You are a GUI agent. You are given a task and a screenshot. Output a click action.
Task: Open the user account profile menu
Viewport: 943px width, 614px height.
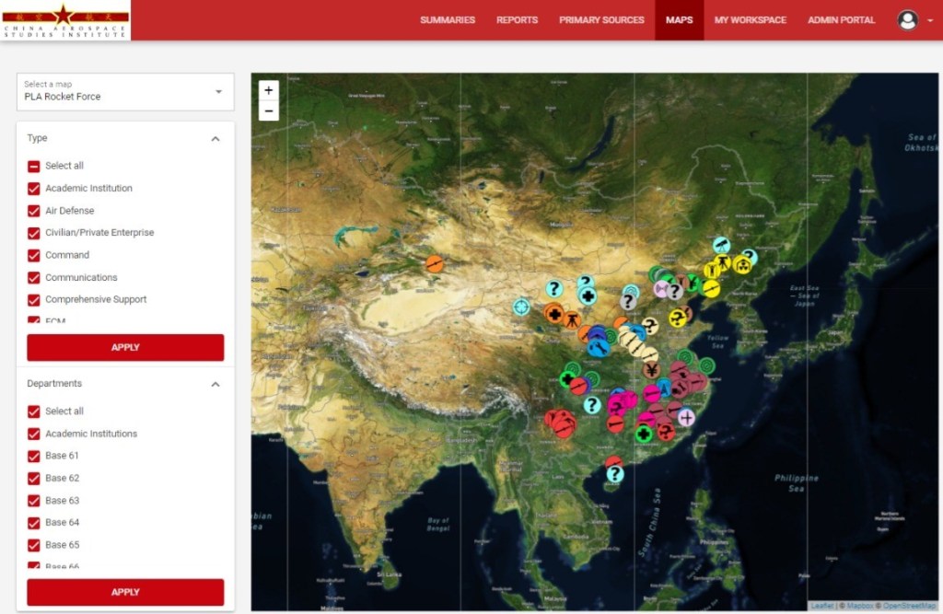(x=915, y=20)
